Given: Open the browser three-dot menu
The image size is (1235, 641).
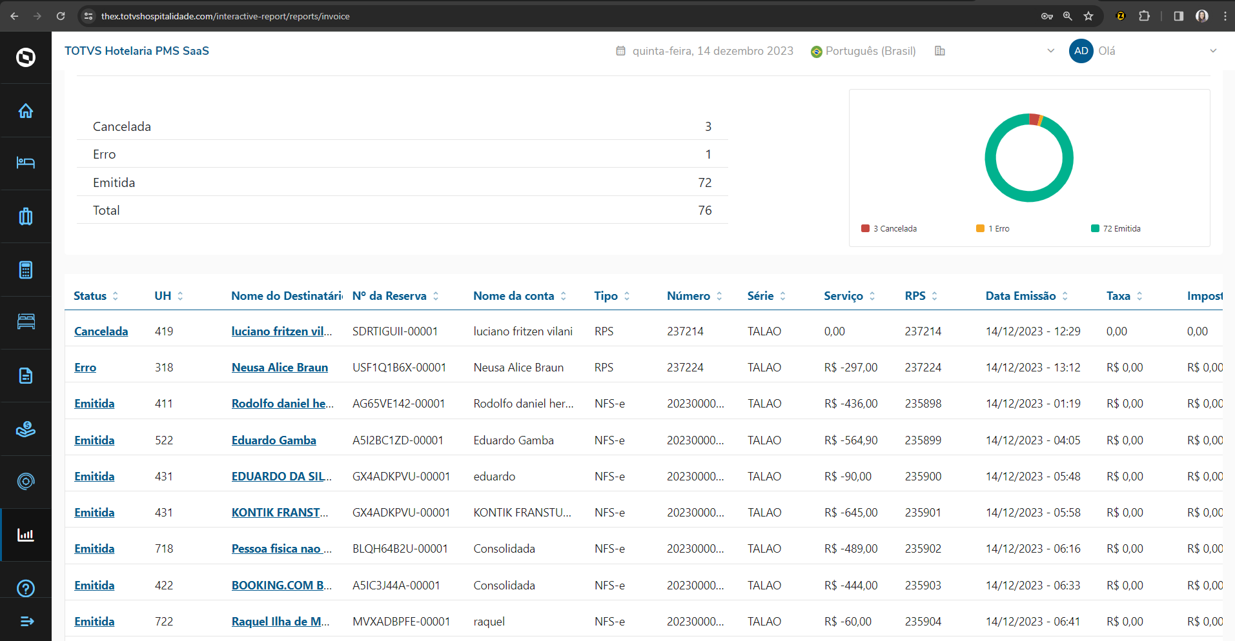Looking at the screenshot, I should 1225,16.
